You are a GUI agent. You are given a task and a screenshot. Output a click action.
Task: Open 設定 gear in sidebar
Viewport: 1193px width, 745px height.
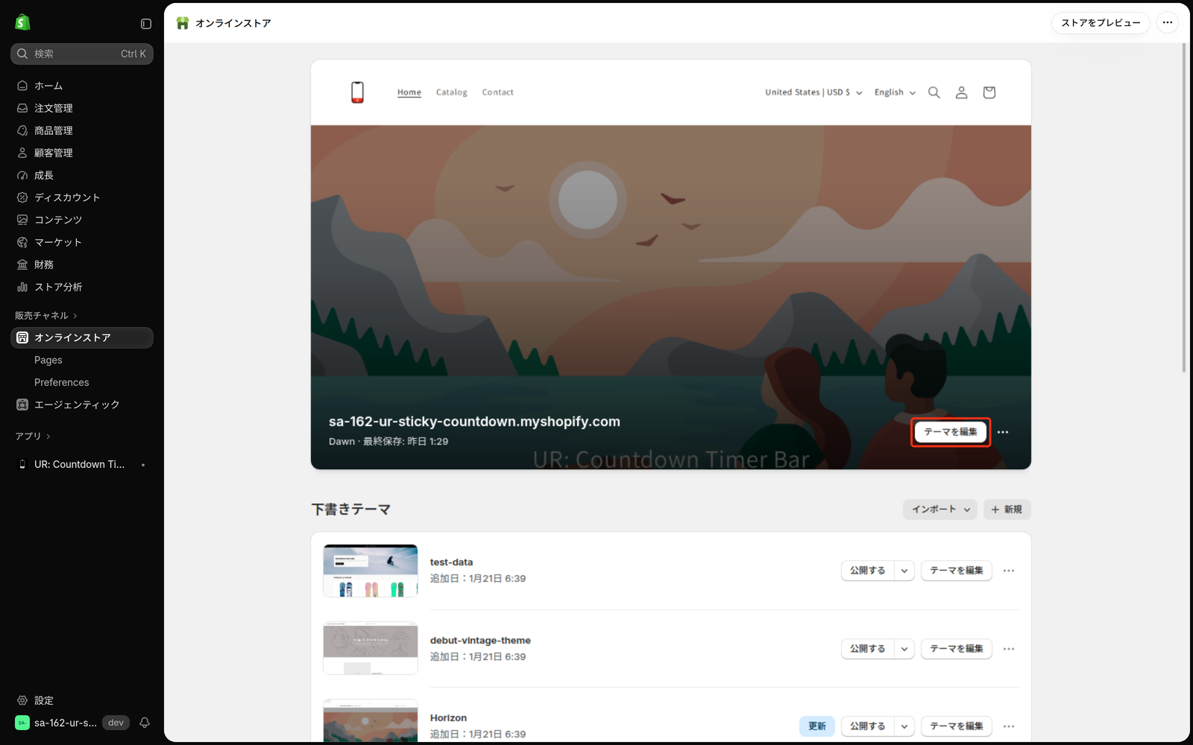22,700
